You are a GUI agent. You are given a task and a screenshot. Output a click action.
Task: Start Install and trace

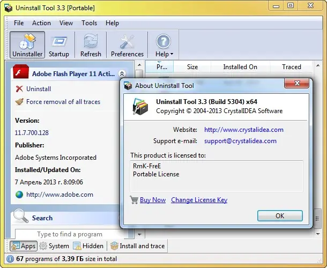pyautogui.click(x=138, y=246)
